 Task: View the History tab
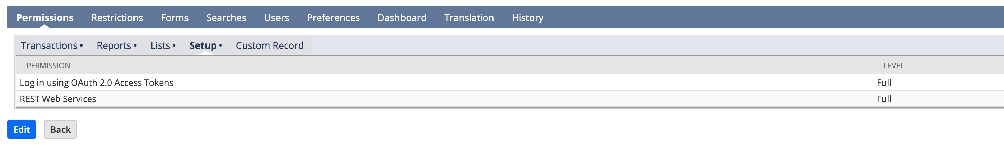[x=527, y=18]
